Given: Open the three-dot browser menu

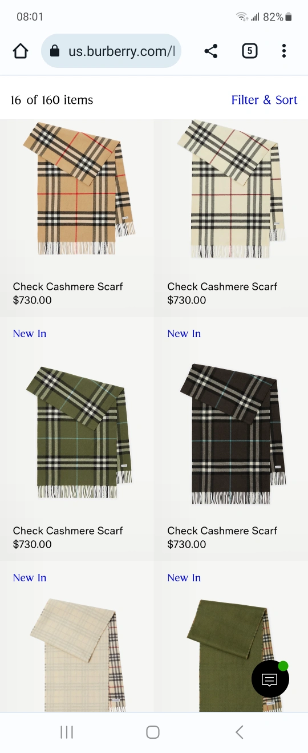Looking at the screenshot, I should click(x=283, y=51).
